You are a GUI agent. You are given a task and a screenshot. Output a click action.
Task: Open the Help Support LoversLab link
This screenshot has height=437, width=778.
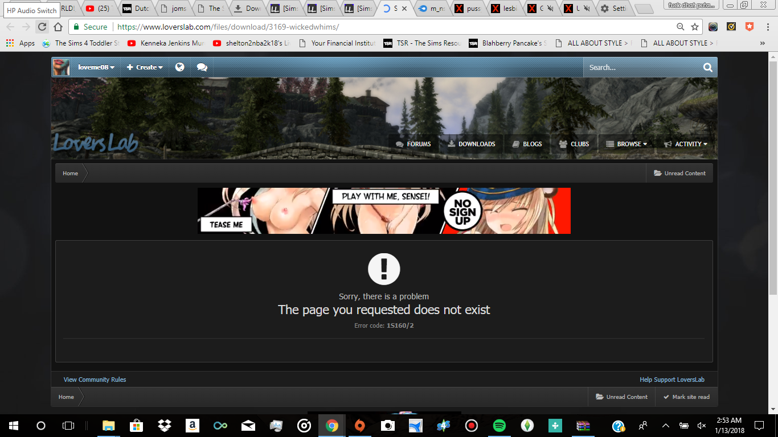tap(672, 380)
